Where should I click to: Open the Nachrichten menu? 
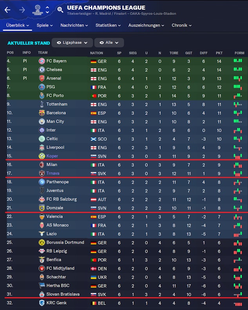coord(74,25)
